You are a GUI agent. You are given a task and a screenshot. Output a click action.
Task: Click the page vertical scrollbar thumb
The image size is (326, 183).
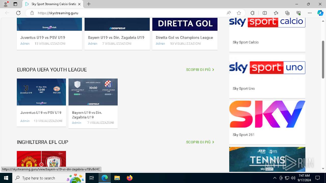pos(323,59)
